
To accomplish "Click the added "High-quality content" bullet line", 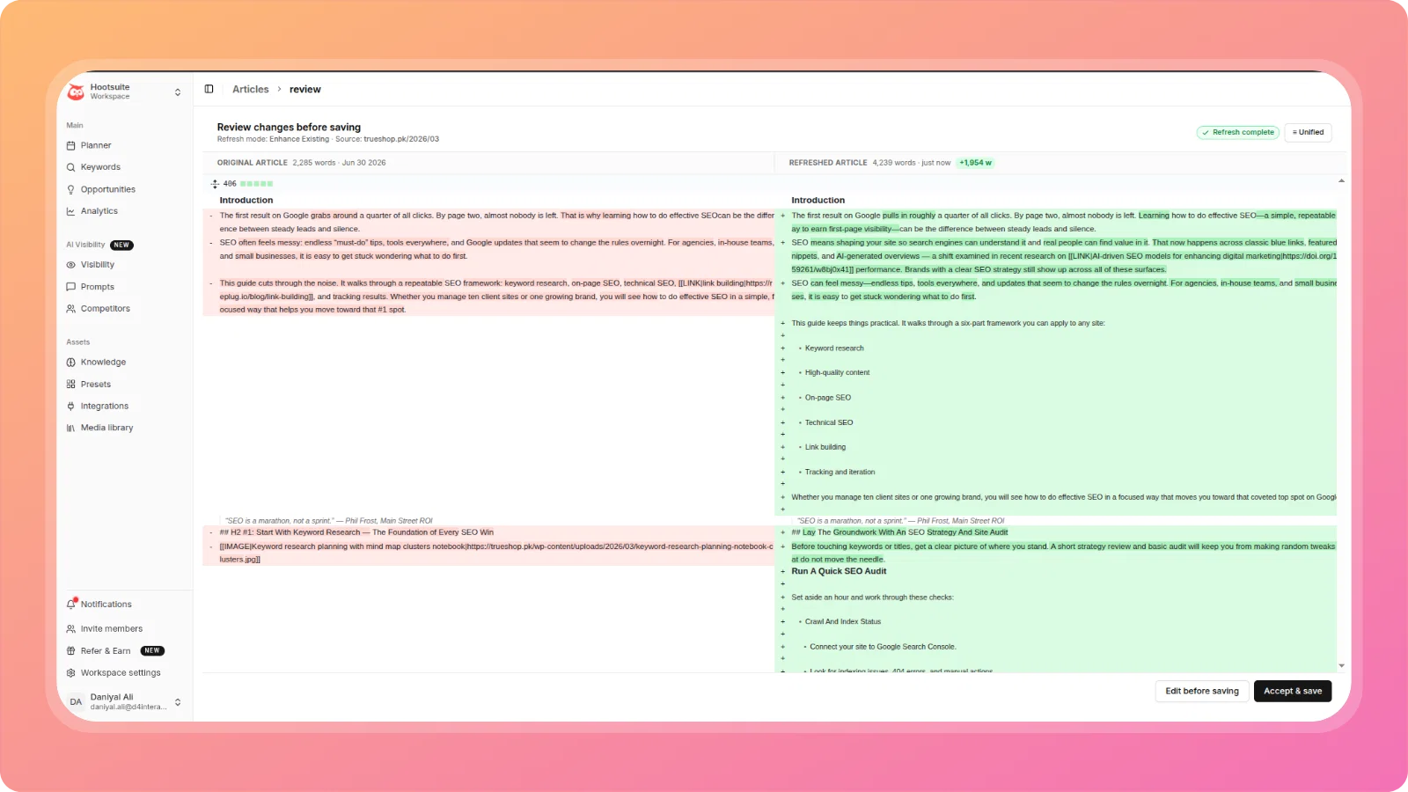I will (x=837, y=373).
